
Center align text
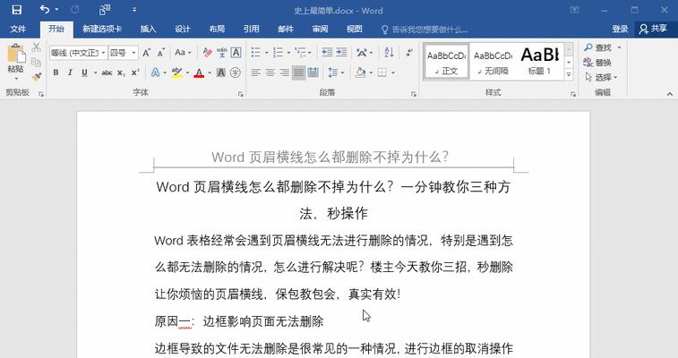tap(270, 72)
